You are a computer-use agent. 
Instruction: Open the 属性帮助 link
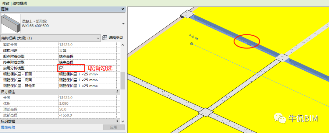8,127
